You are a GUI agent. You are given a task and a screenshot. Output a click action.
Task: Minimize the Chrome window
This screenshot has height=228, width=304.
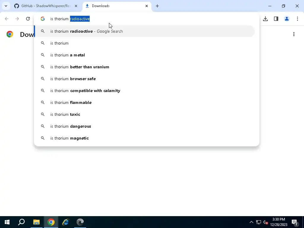click(270, 6)
